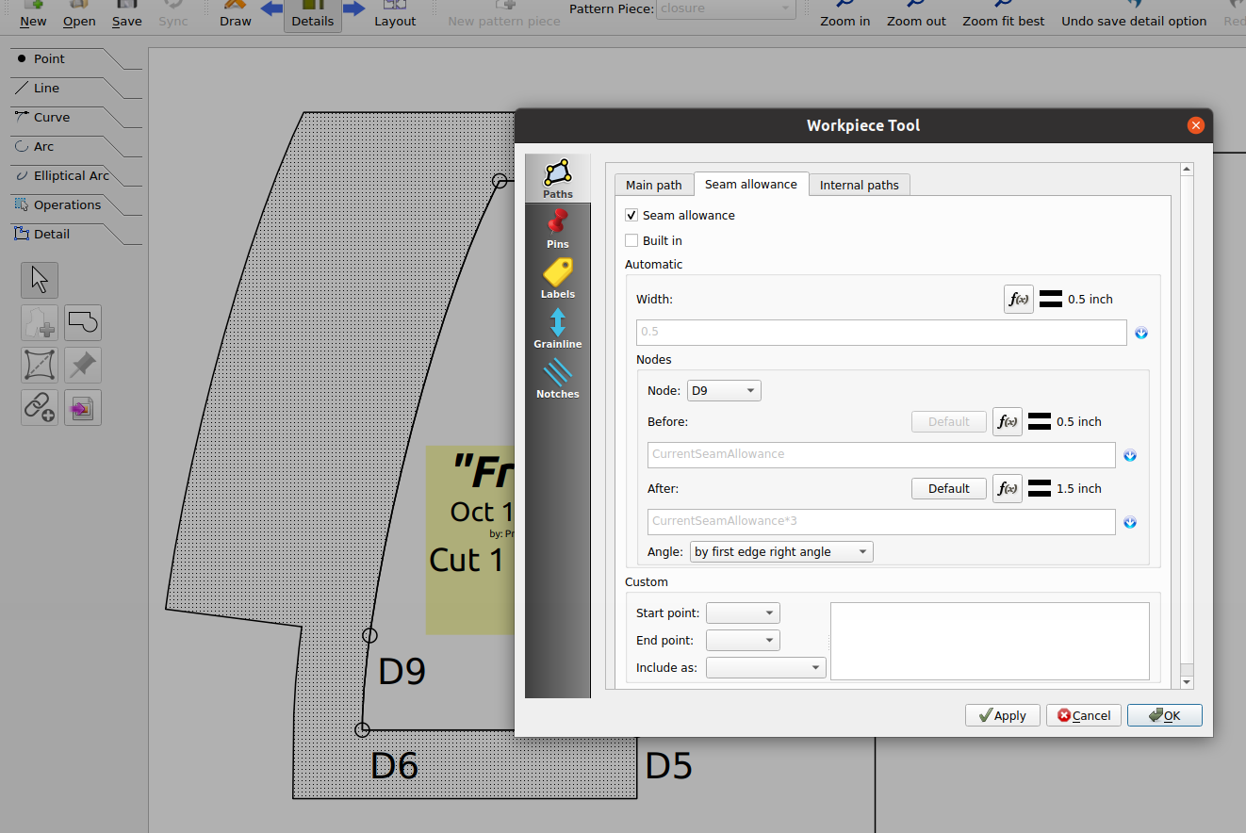Image resolution: width=1246 pixels, height=833 pixels.
Task: Click the Width formula input field
Action: (x=881, y=333)
